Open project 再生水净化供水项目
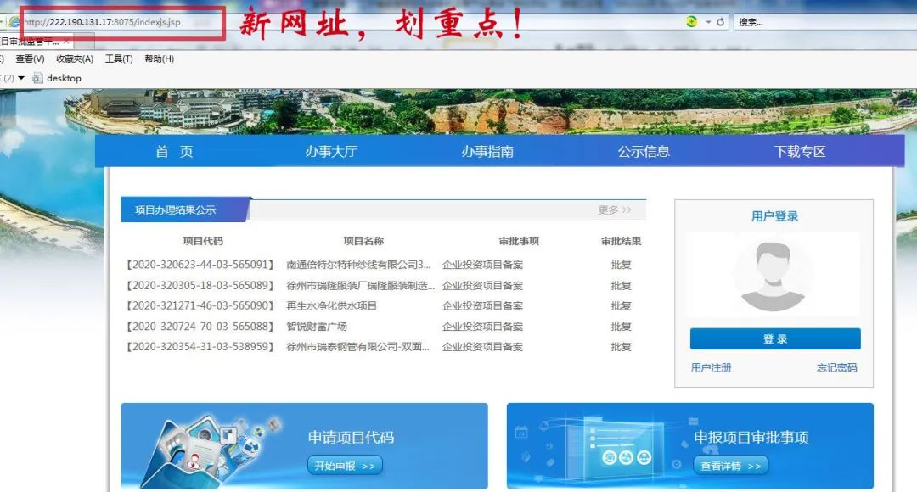 pos(332,306)
